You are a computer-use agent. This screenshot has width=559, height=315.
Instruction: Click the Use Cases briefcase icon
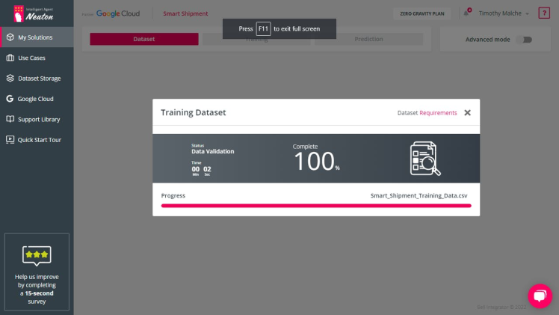coord(10,58)
